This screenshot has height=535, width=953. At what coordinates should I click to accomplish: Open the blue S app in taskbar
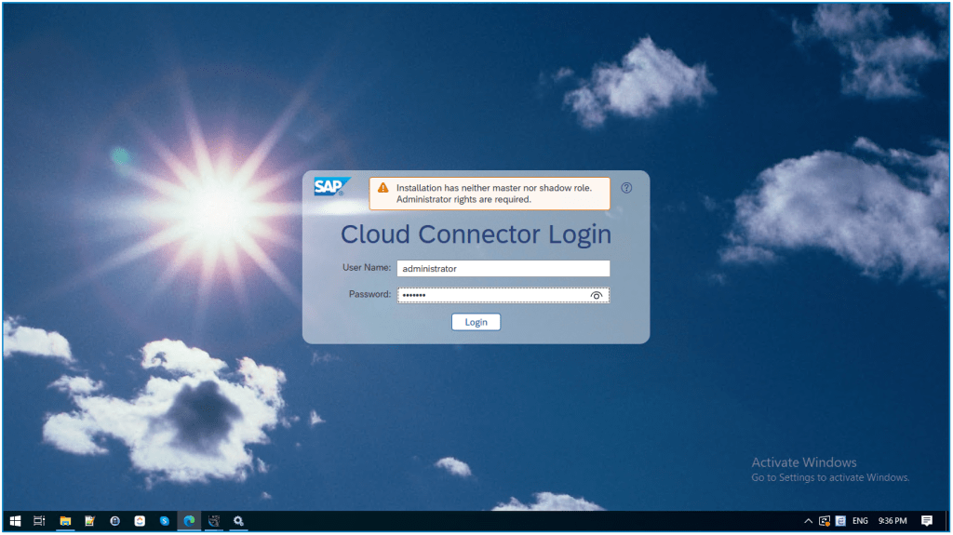tap(164, 521)
